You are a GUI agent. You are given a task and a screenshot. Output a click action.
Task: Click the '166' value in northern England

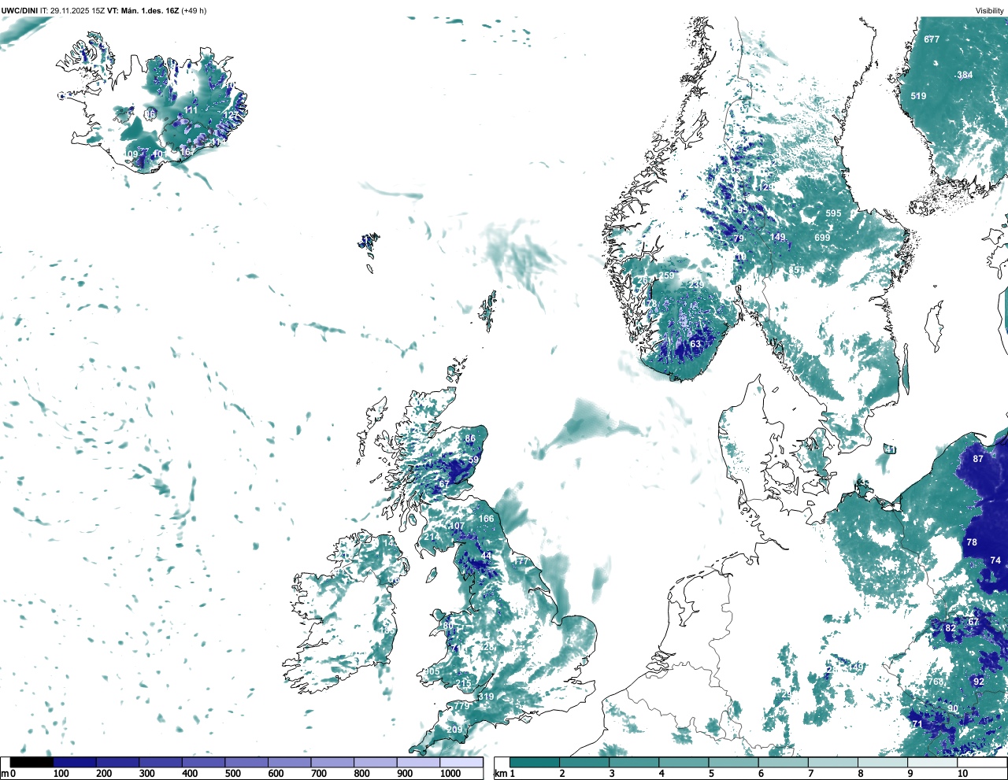(487, 519)
